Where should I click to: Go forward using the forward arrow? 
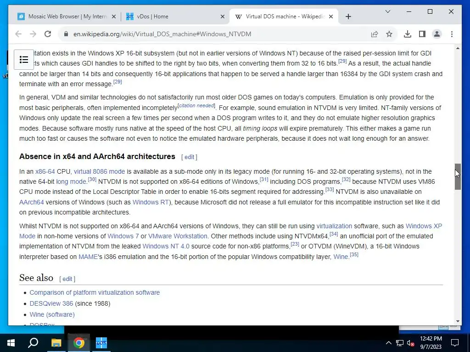(x=33, y=34)
